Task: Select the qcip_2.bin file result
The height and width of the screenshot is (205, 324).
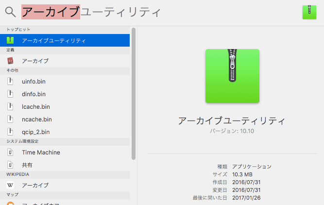Action: 65,132
